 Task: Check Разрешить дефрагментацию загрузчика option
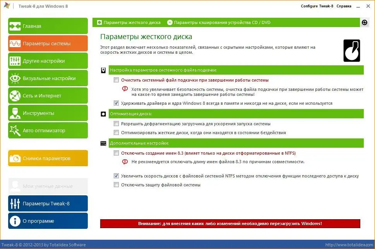tap(116, 124)
